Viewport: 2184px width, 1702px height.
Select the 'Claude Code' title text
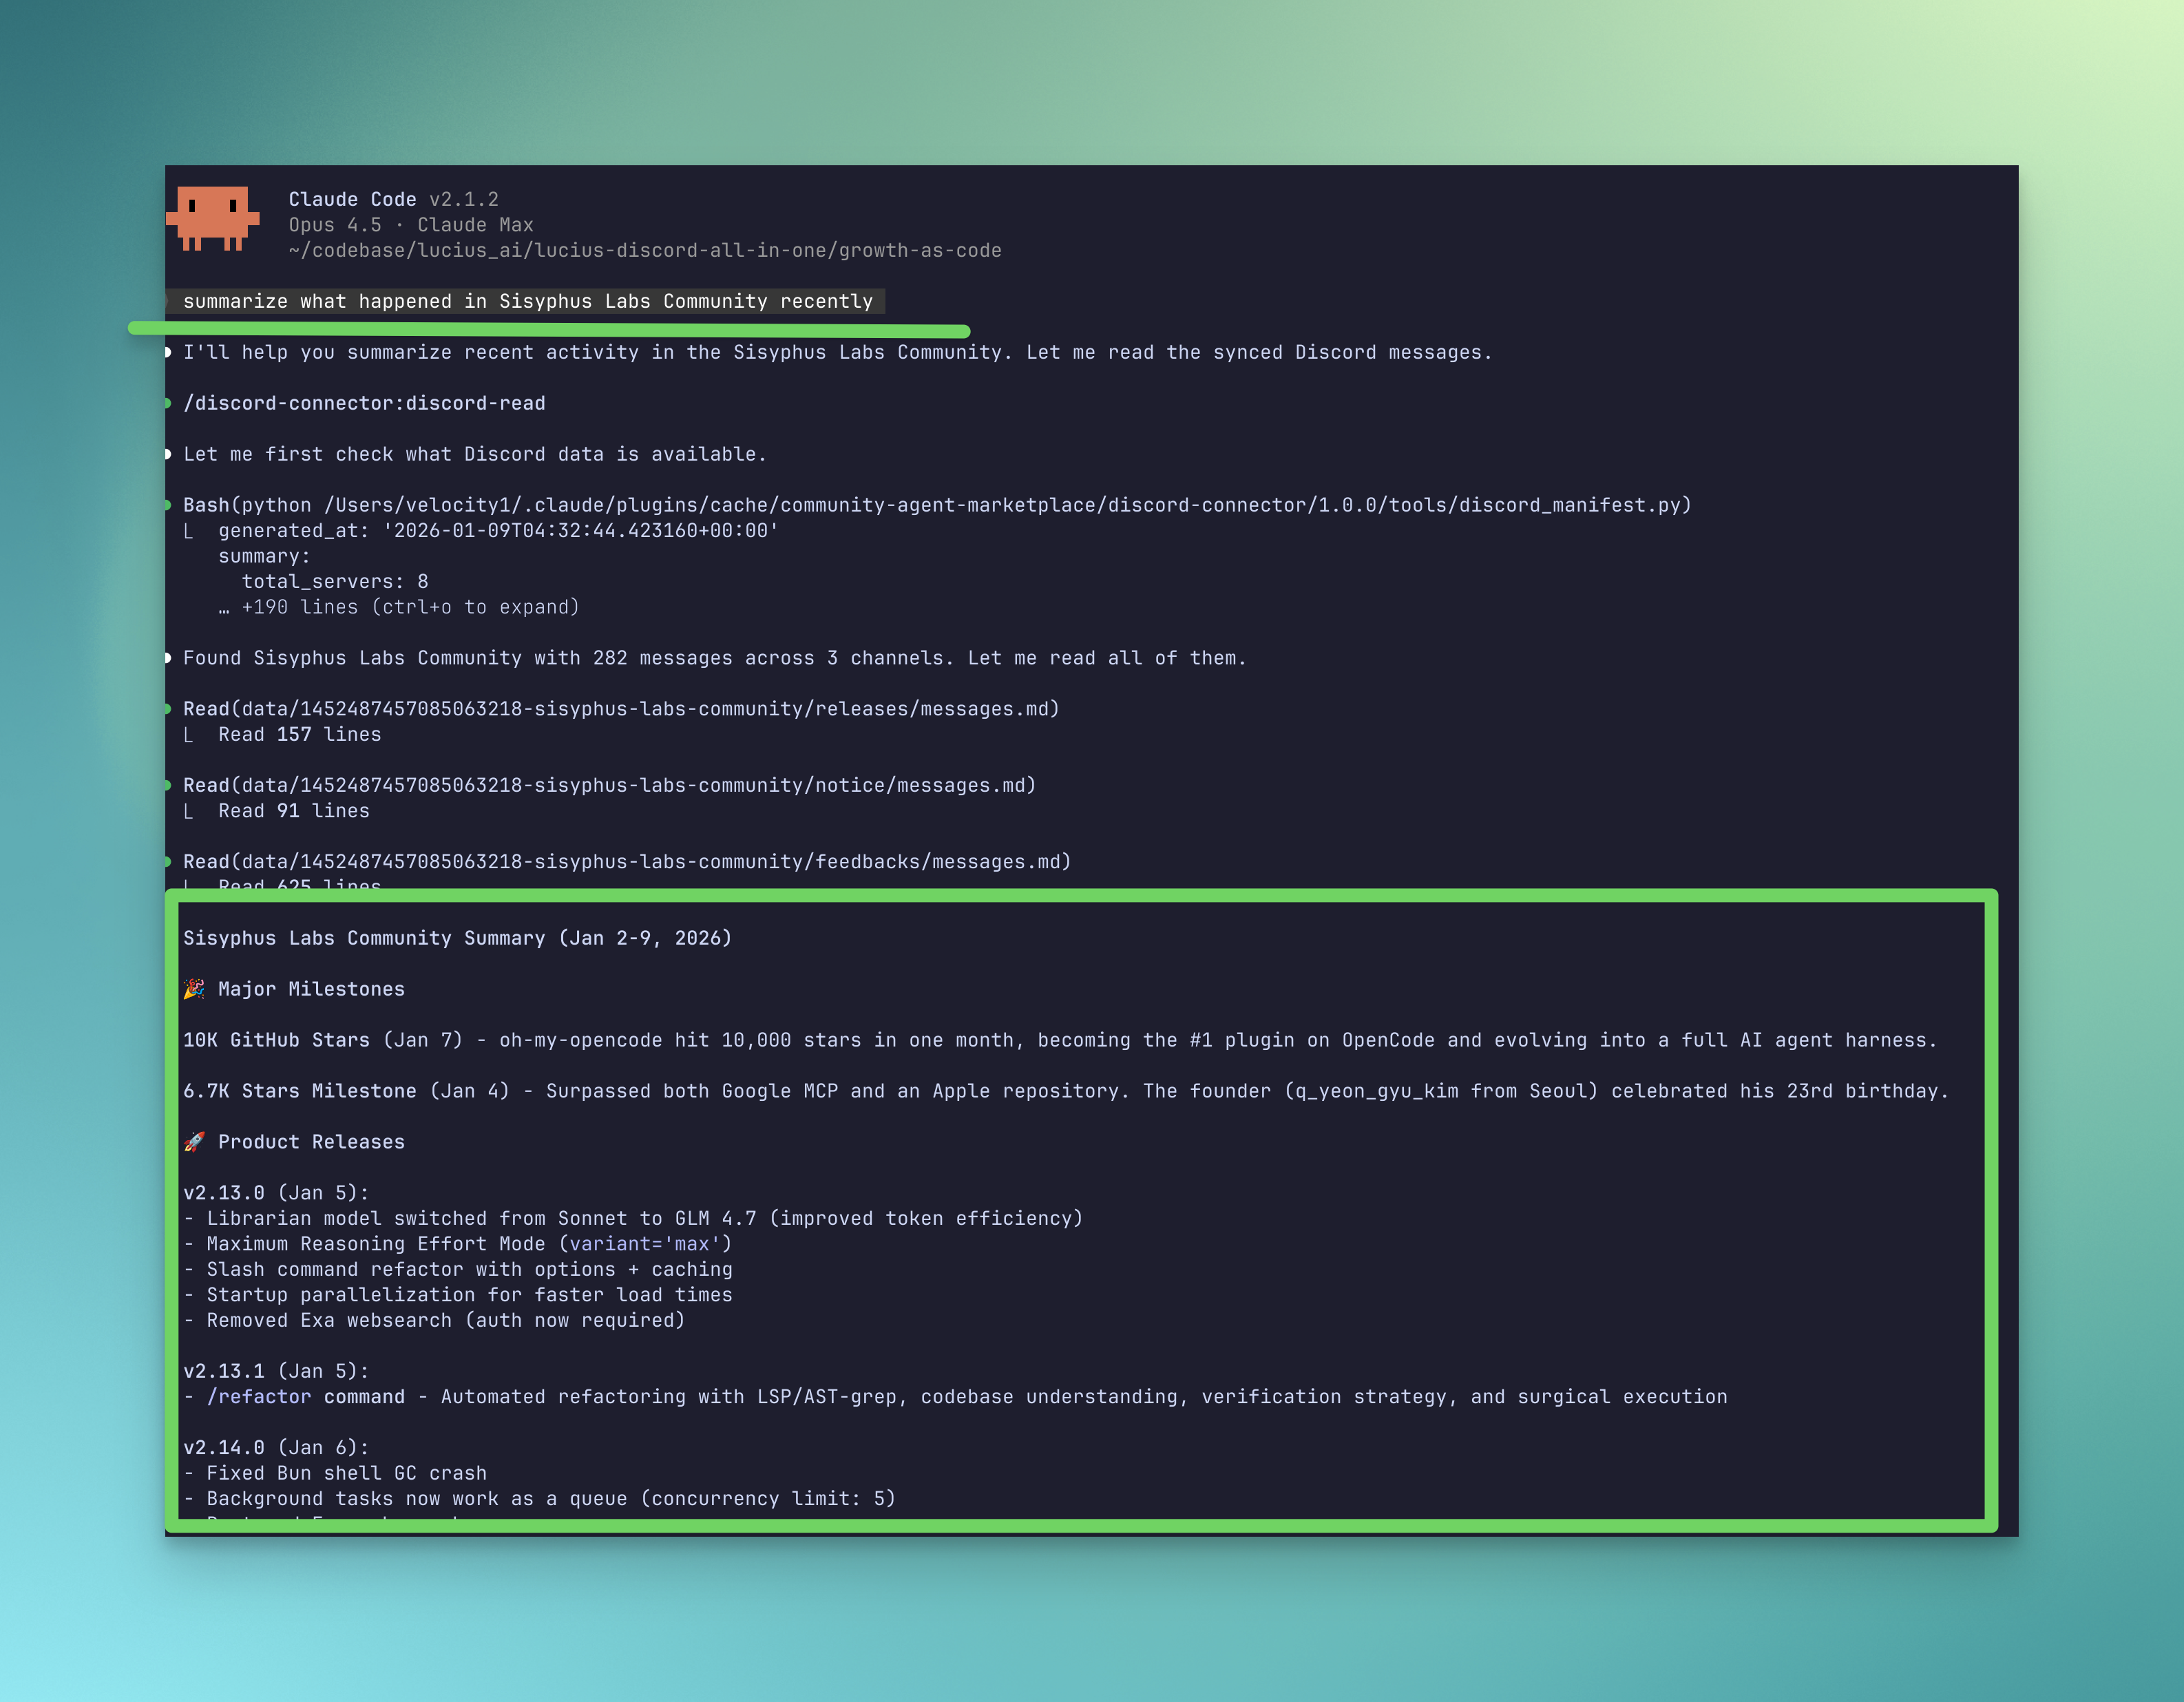352,199
